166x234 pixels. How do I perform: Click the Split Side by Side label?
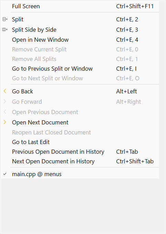click(34, 30)
